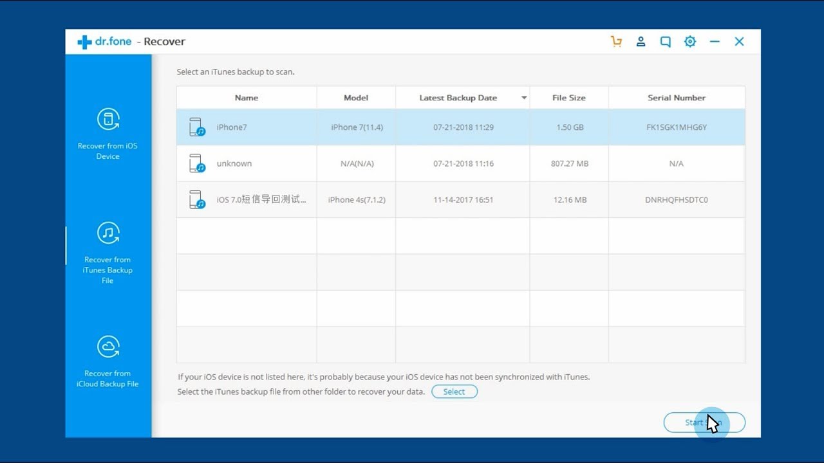Click the Select button for other folder
Viewport: 824px width, 463px height.
pyautogui.click(x=454, y=392)
